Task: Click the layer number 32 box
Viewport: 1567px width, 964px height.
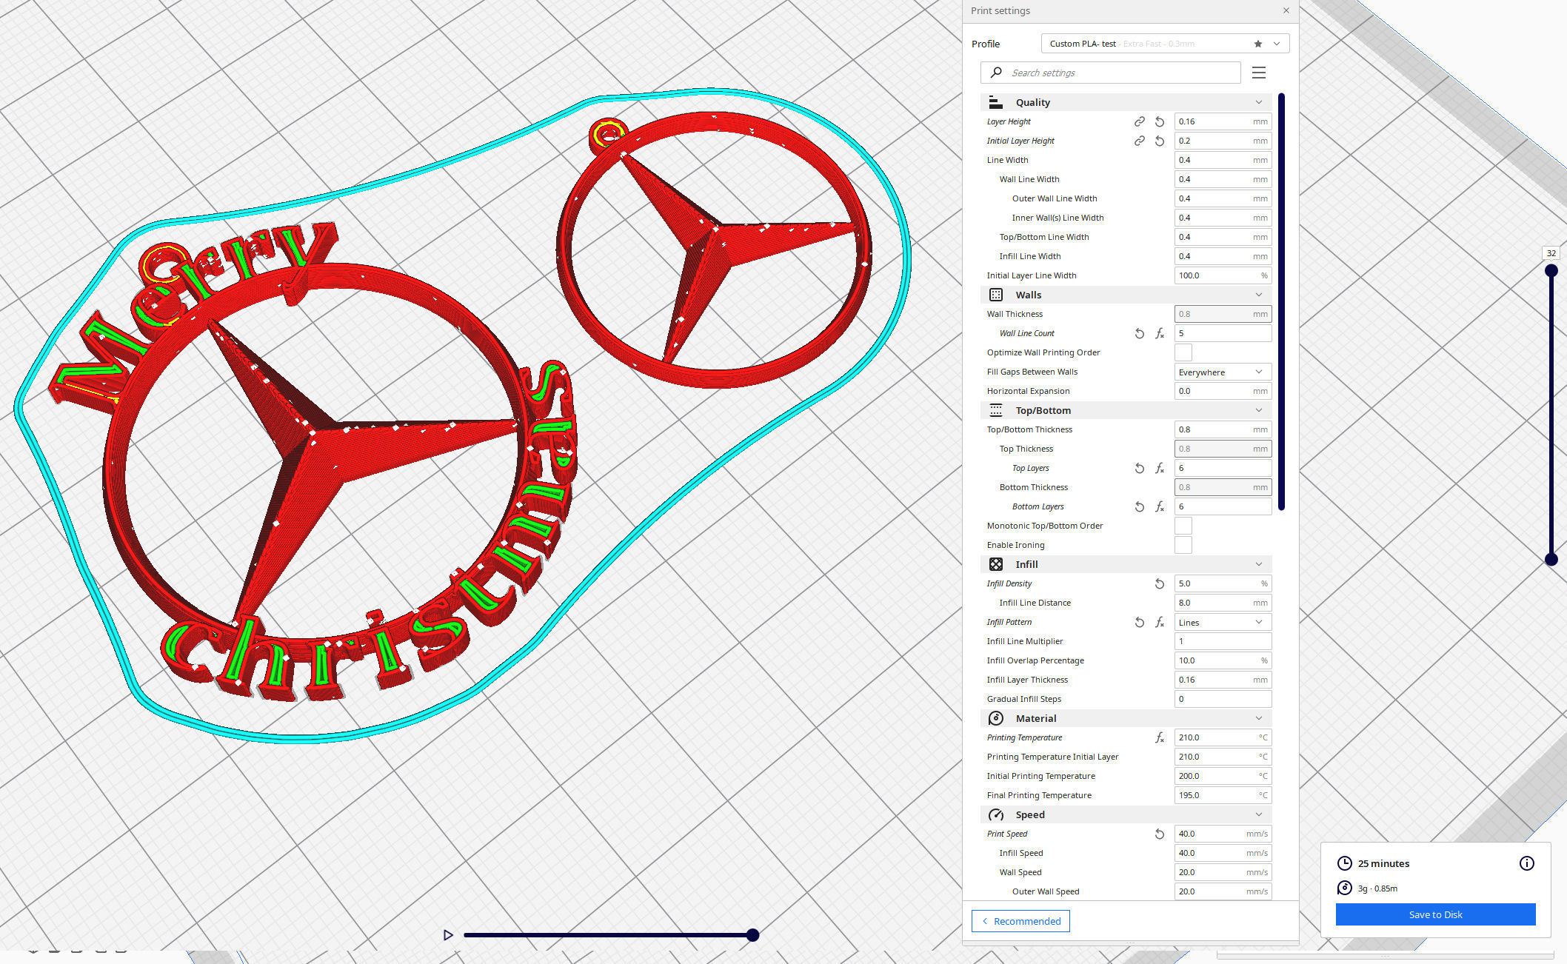Action: click(1551, 253)
